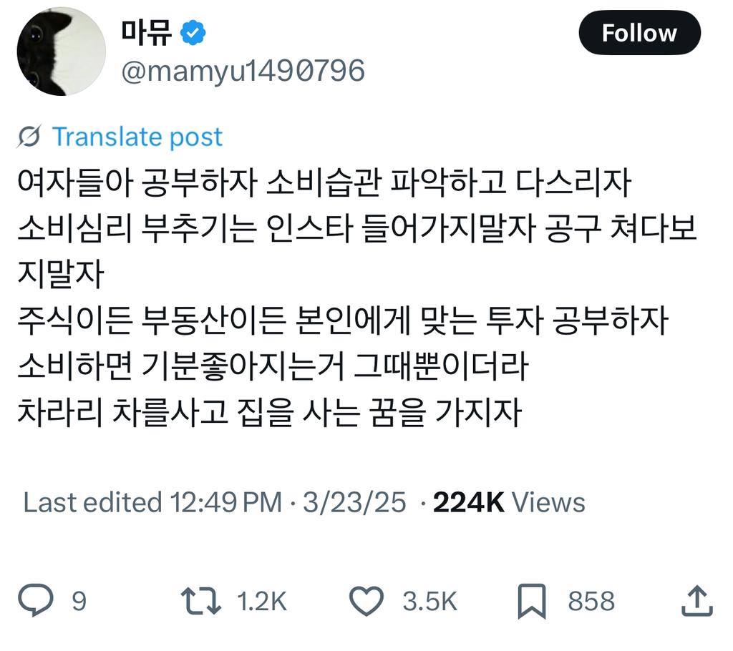733x651 pixels.
Task: Like the post to fill the heart
Action: pos(367,601)
